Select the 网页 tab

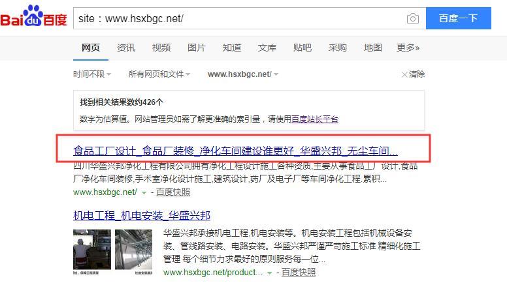(91, 48)
